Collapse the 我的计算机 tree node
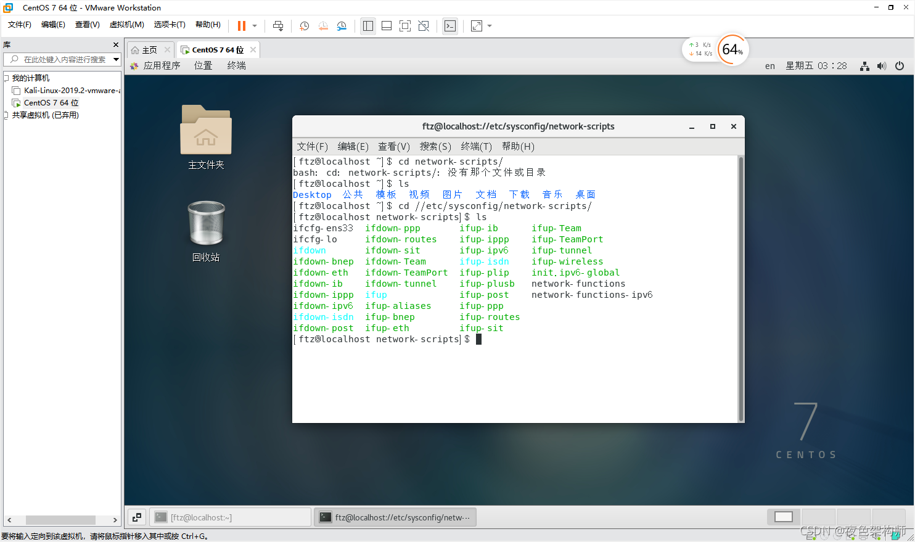Screen dimensions: 915x542 [6, 78]
